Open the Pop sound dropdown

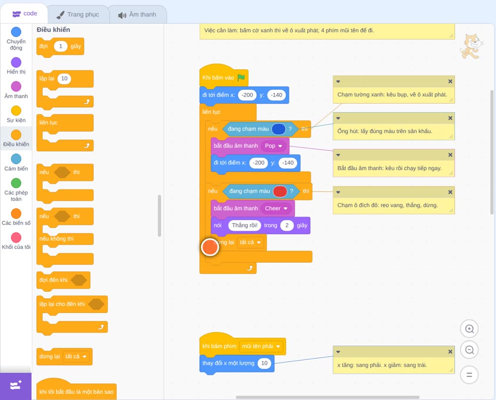[274, 146]
